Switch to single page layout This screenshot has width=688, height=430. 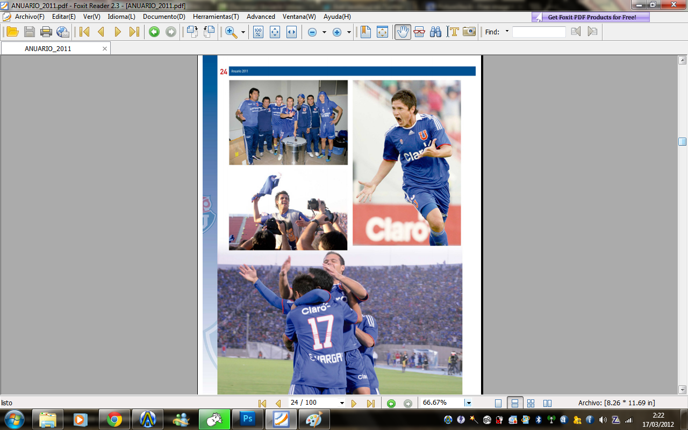coord(498,403)
